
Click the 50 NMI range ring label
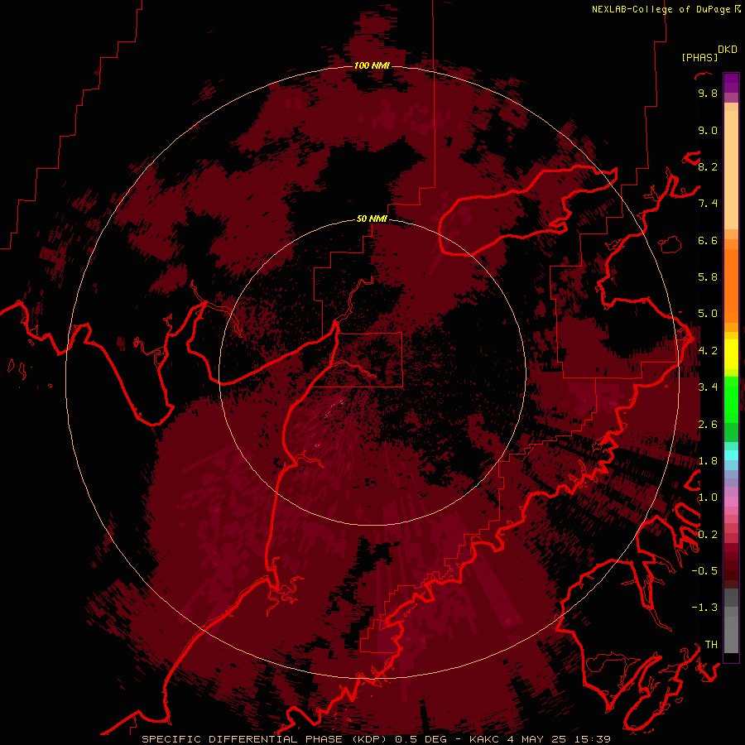tap(372, 219)
